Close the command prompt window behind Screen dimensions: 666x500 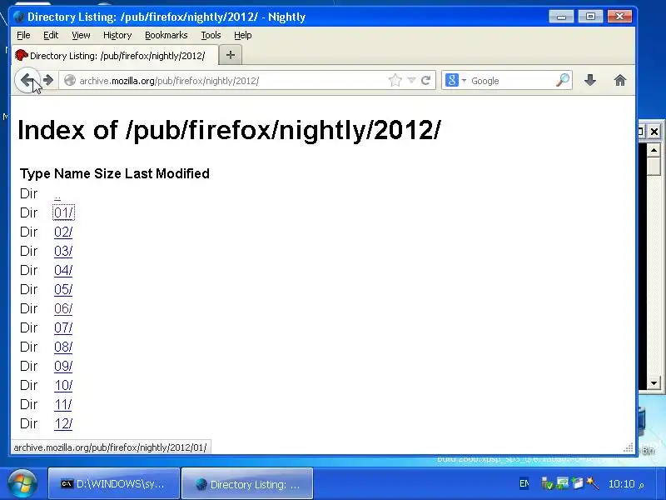pos(654,132)
